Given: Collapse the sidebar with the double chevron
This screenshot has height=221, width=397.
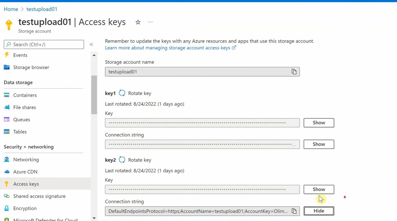Looking at the screenshot, I should [x=91, y=44].
